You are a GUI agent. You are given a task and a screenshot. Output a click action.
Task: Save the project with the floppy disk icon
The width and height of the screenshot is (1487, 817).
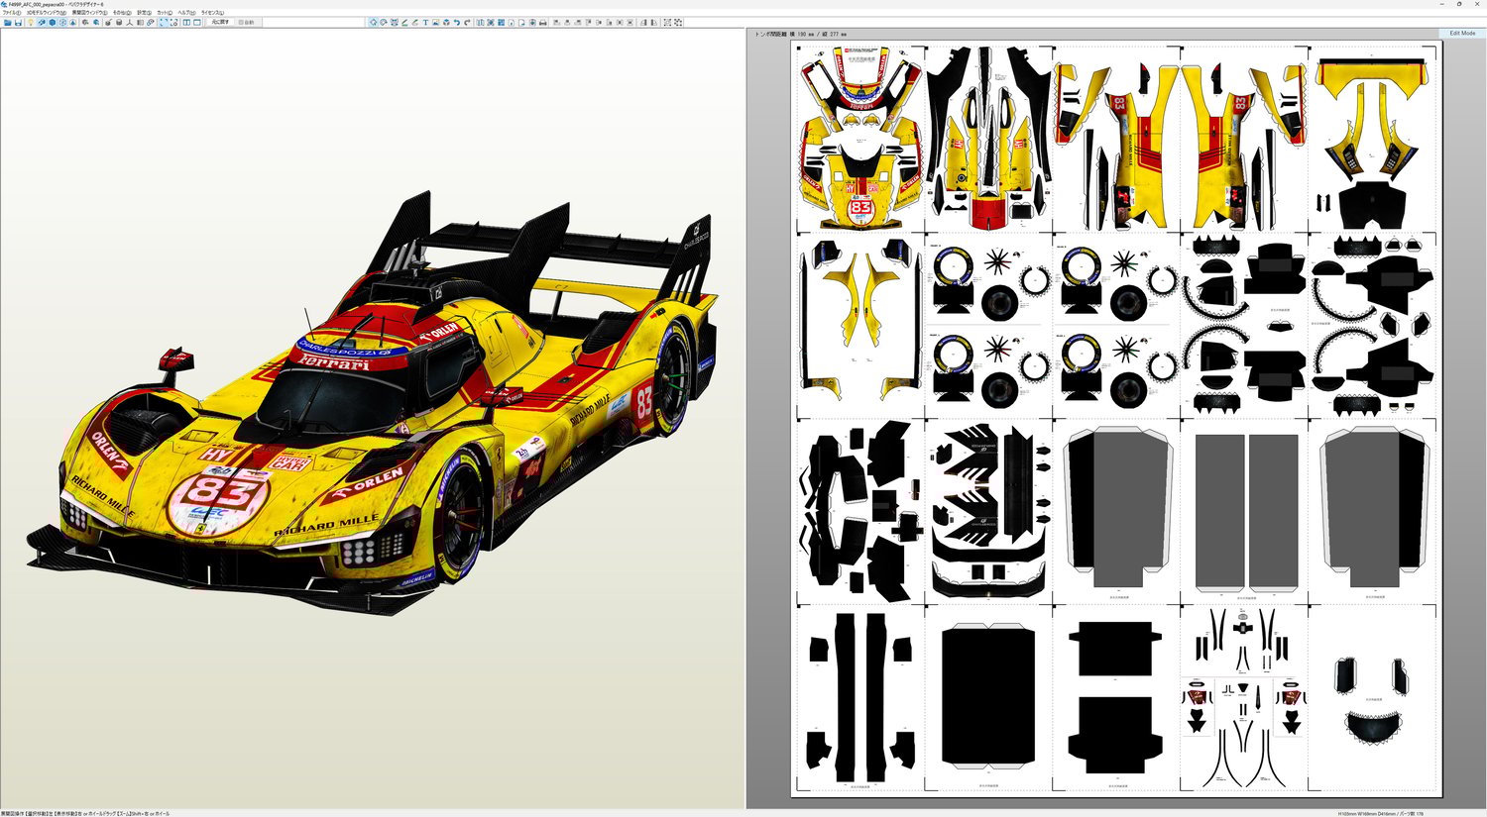pos(18,23)
